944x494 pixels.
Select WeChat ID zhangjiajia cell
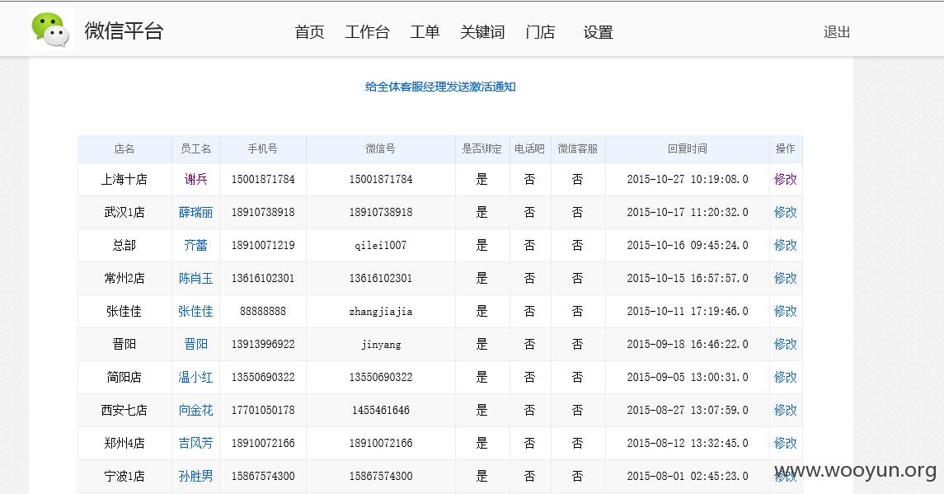point(381,312)
